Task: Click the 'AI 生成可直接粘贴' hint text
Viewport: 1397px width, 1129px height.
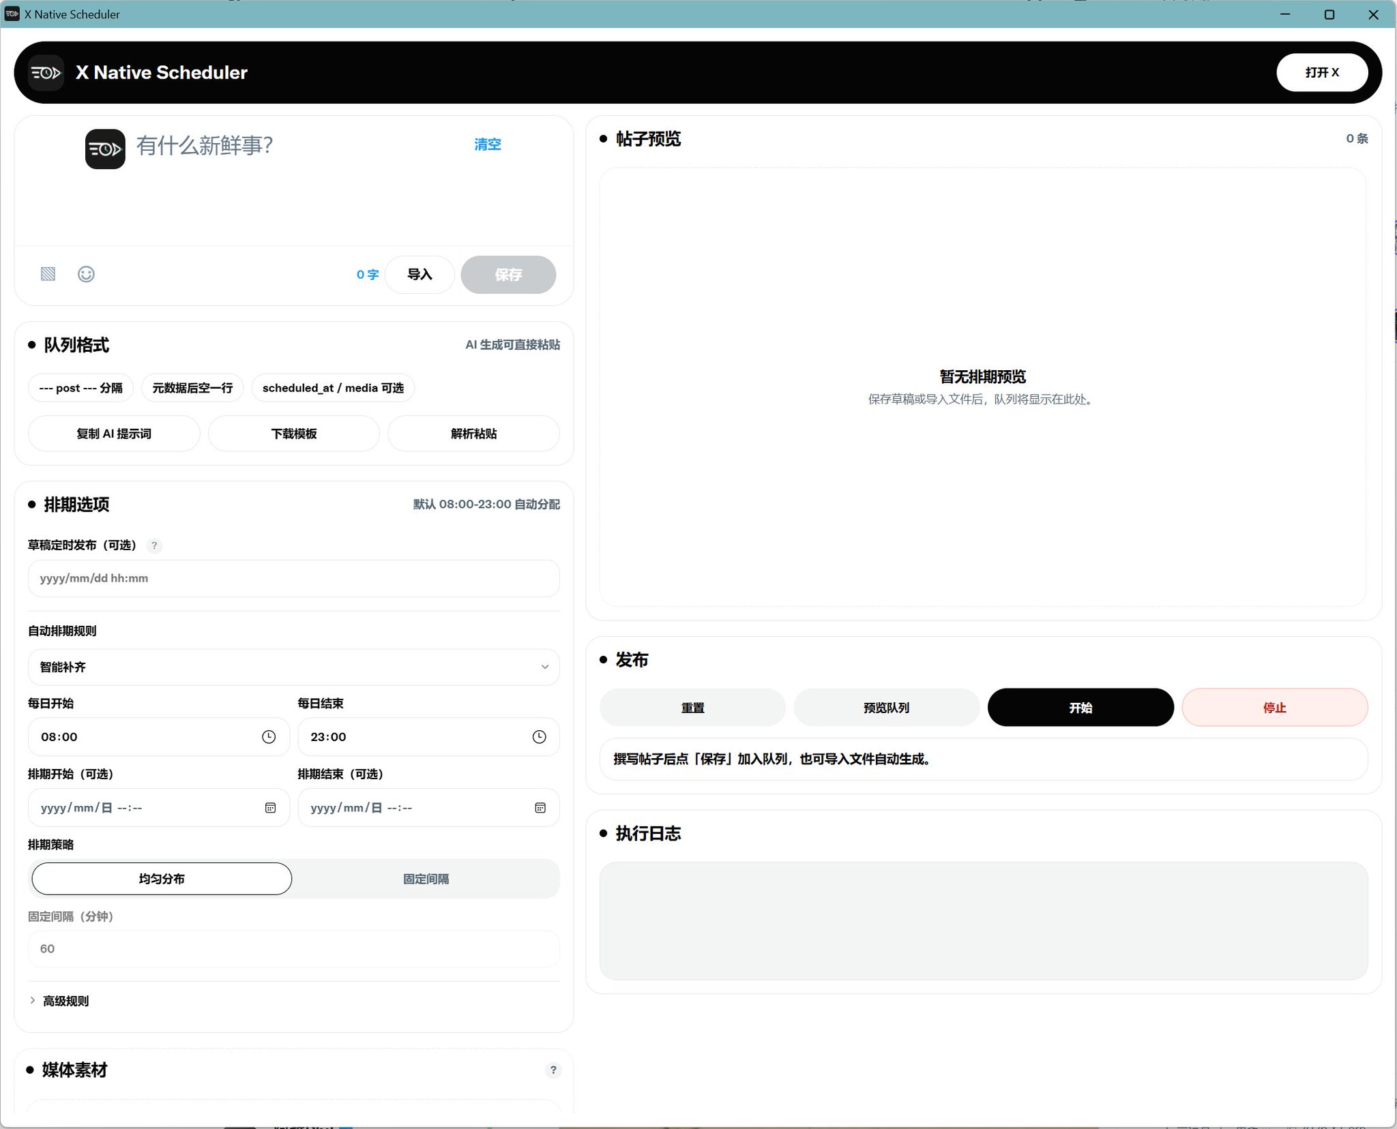Action: point(513,345)
